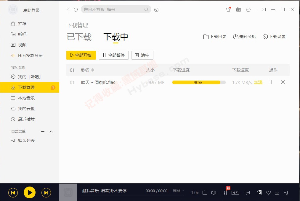Toggle the HiFi mode icon in player bar
Viewport: 300px width, 201px height.
click(x=235, y=193)
